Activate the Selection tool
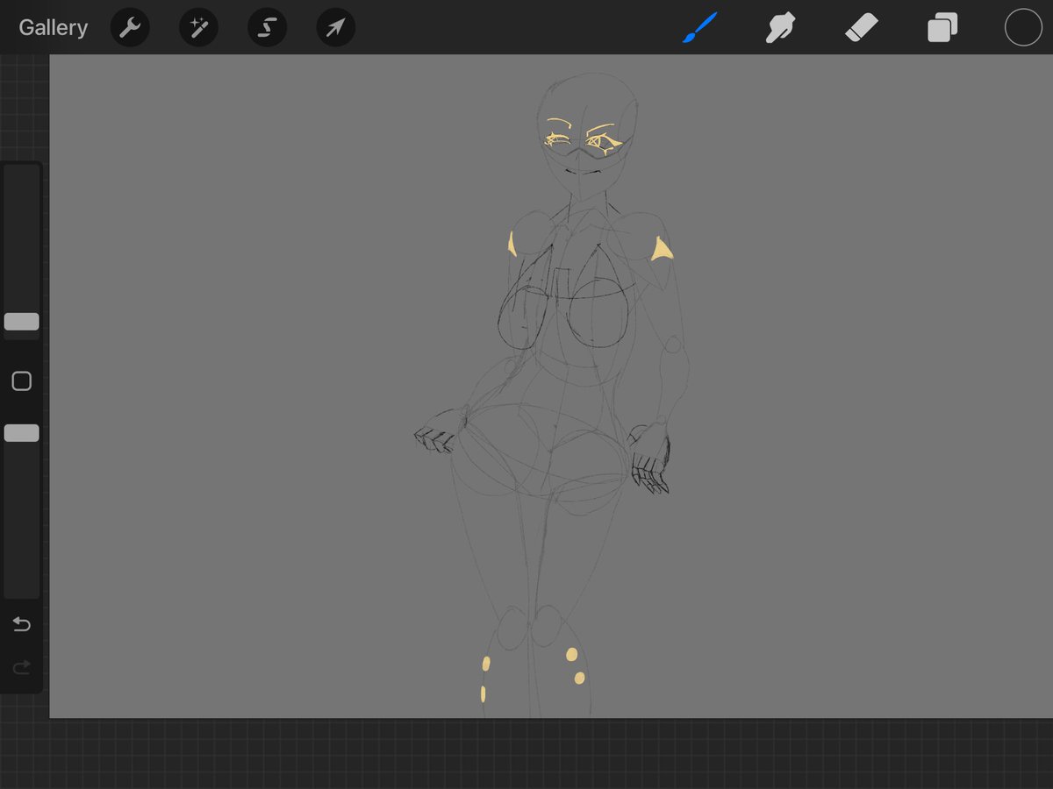Screen dimensions: 1053x789 coord(267,28)
